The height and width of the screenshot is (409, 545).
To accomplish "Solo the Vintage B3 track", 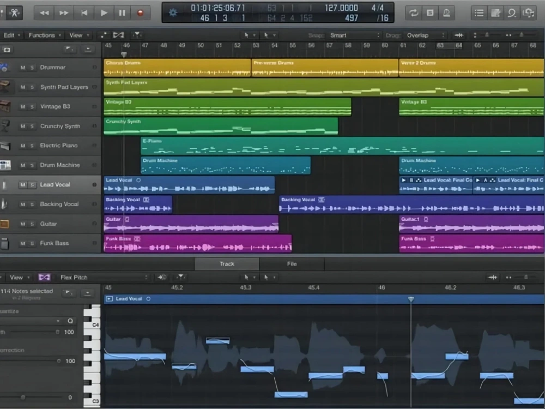I will click(32, 106).
